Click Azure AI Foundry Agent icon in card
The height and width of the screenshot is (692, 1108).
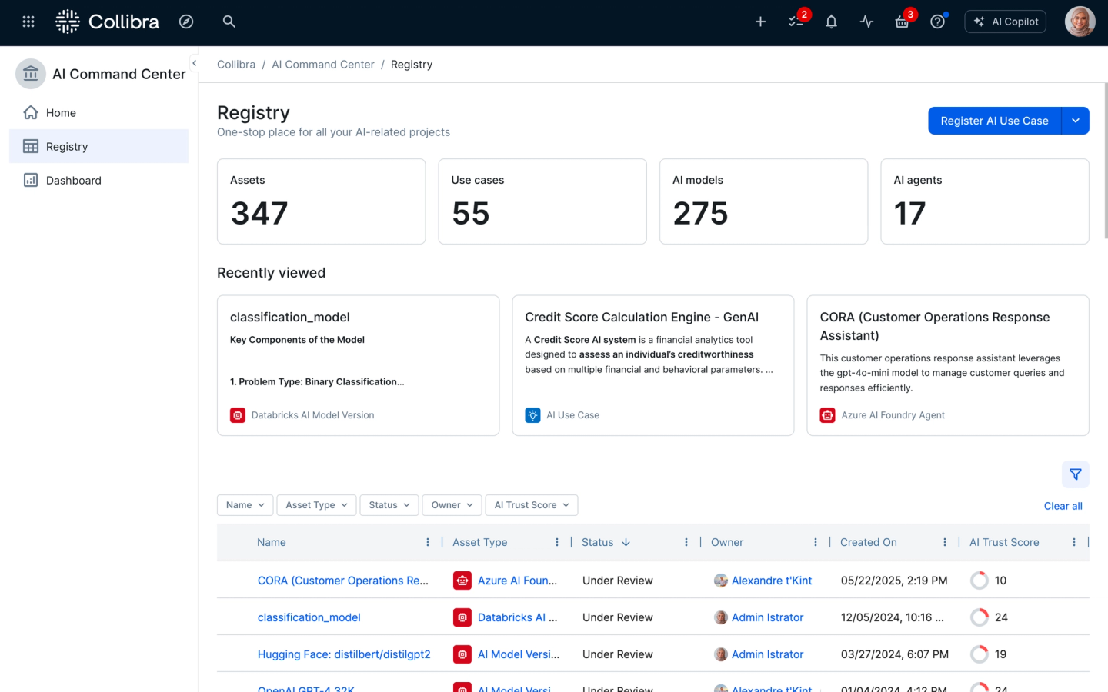click(x=827, y=415)
